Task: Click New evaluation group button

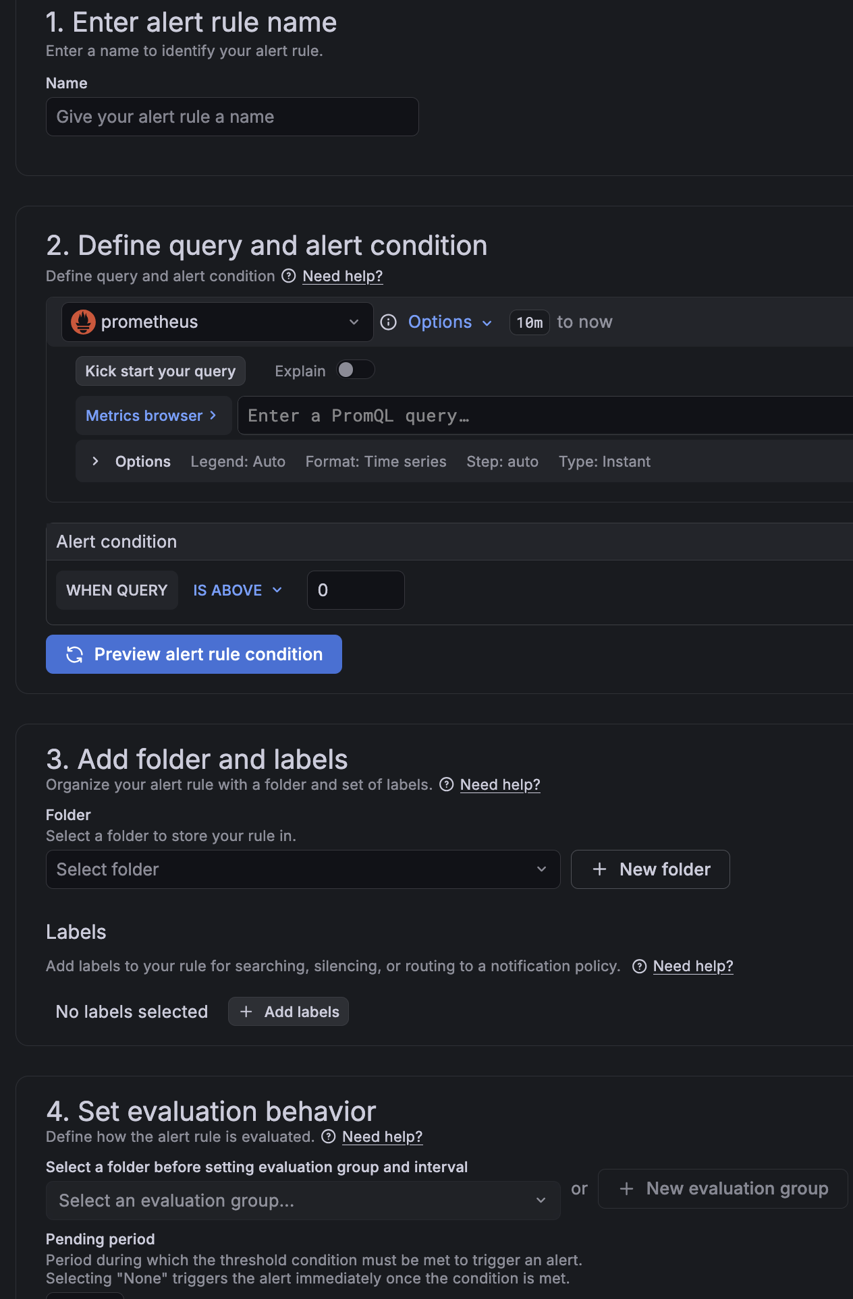Action: (x=723, y=1188)
